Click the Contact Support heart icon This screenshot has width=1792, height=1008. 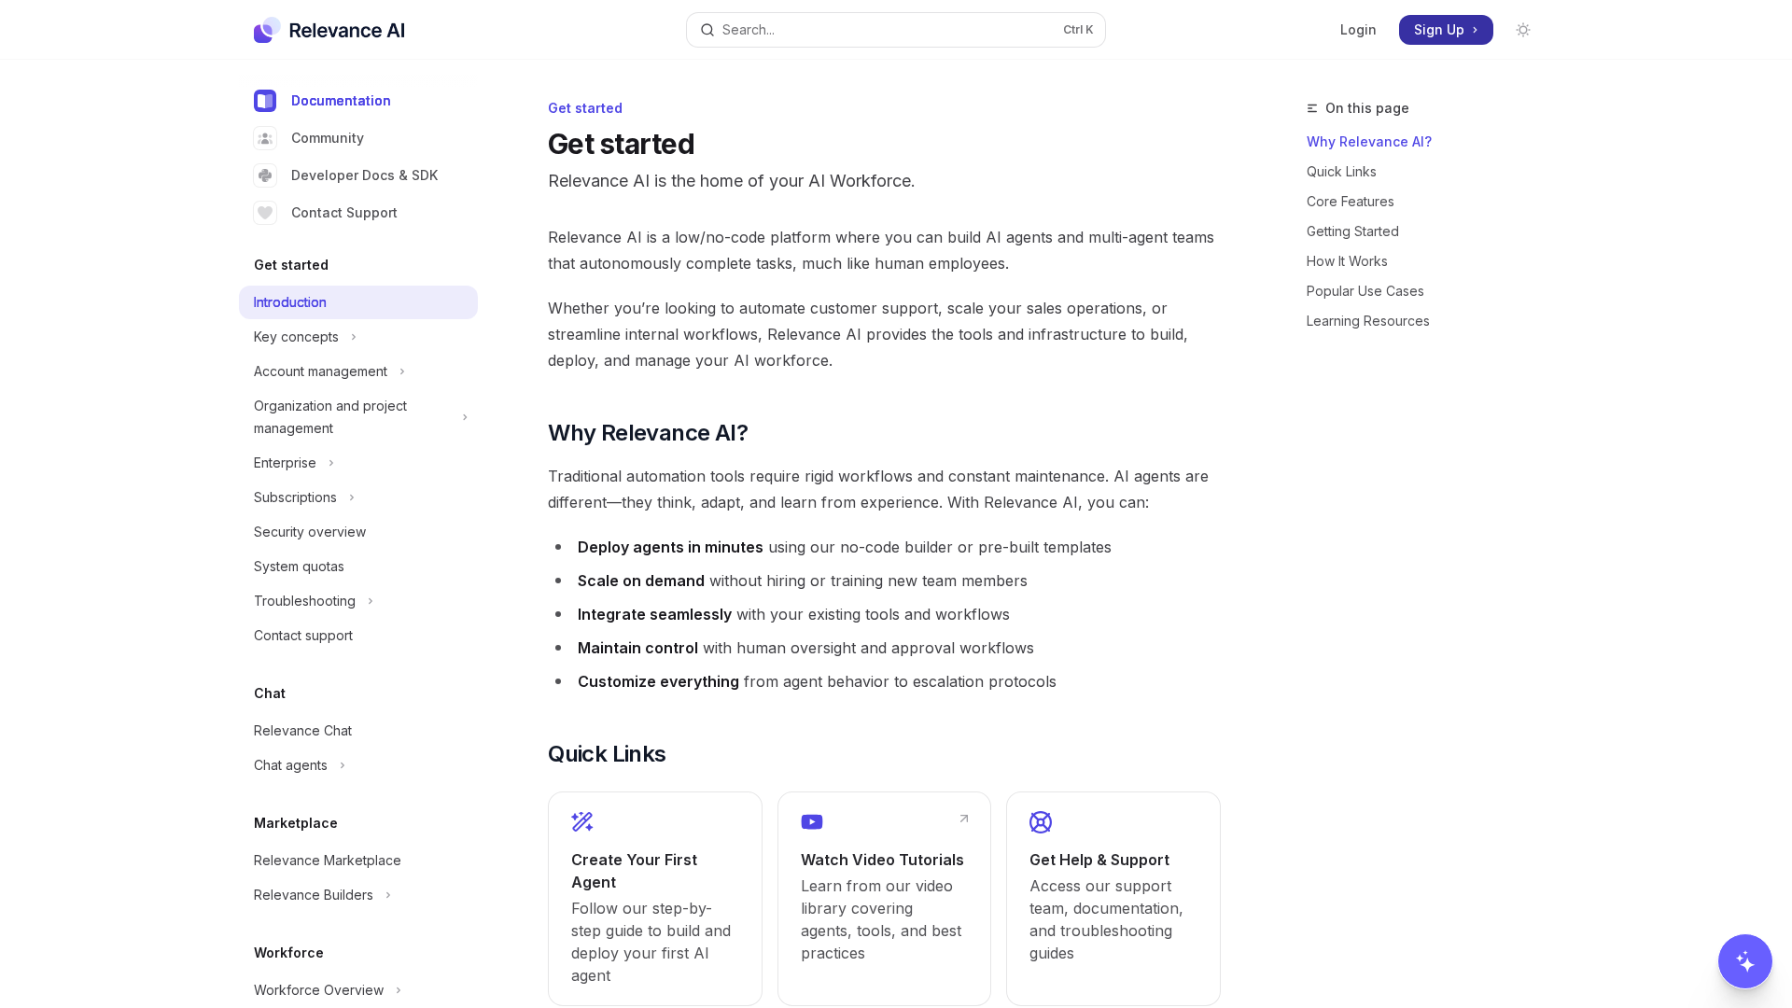[x=265, y=213]
